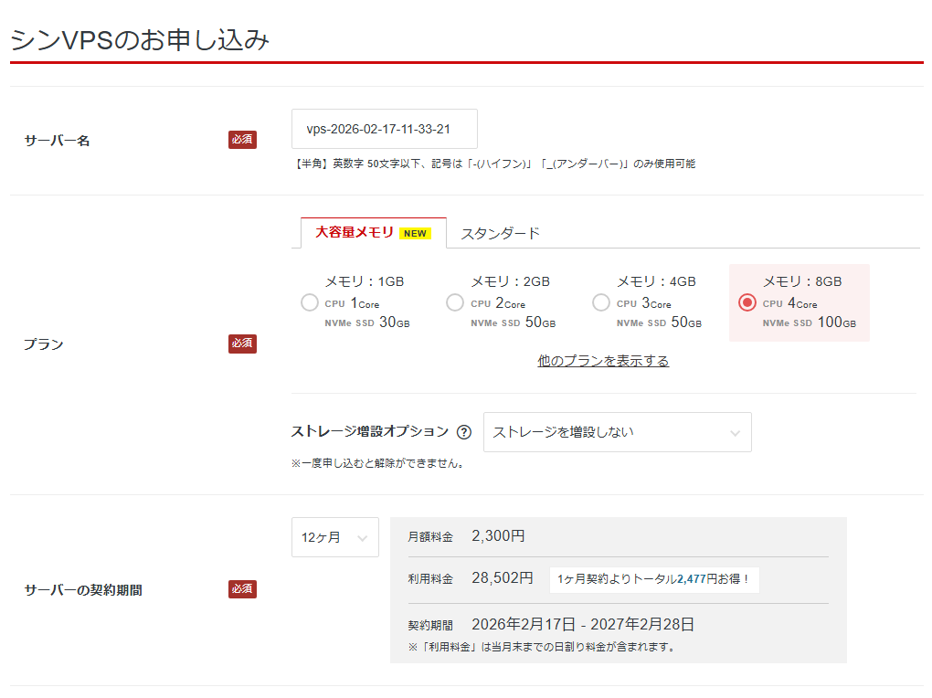This screenshot has width=932, height=698.
Task: Switch to the スタンダード tab
Action: coord(500,233)
